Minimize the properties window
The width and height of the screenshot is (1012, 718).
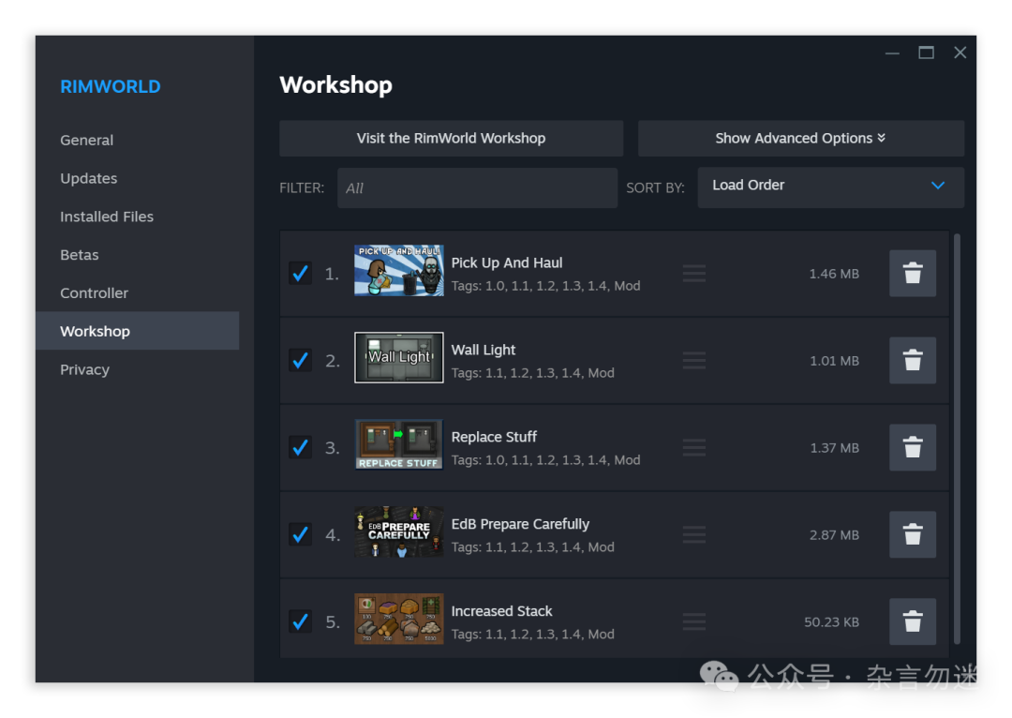pyautogui.click(x=892, y=52)
